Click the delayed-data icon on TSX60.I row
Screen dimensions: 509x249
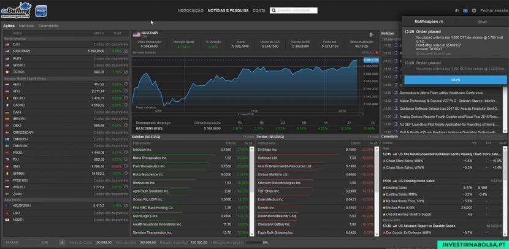(126, 72)
